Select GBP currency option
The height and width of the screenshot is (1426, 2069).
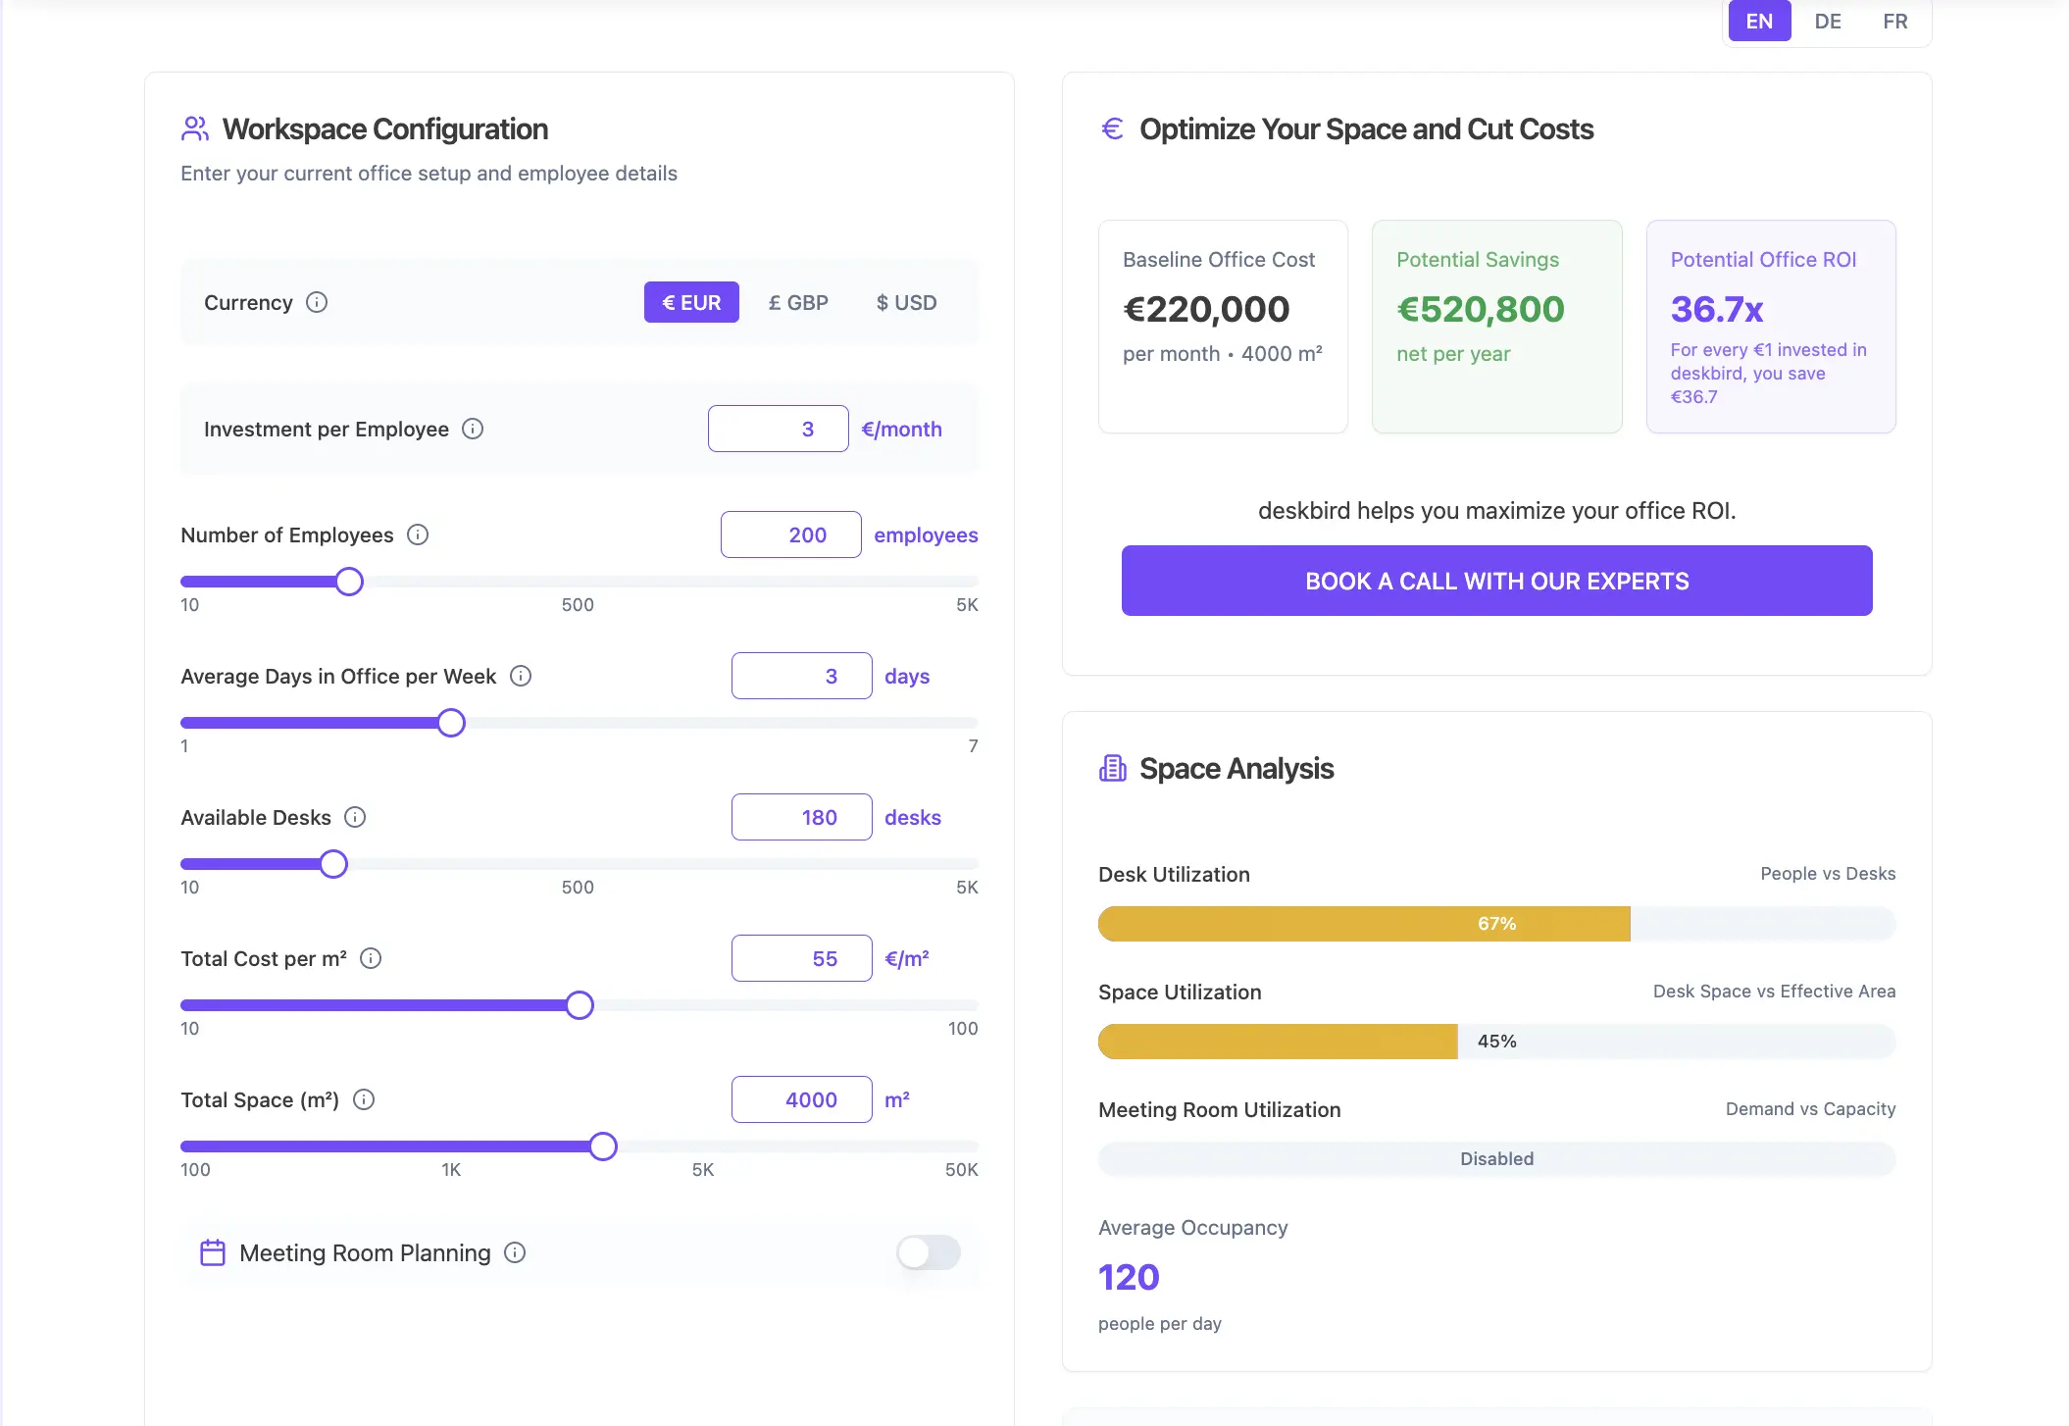coord(798,302)
